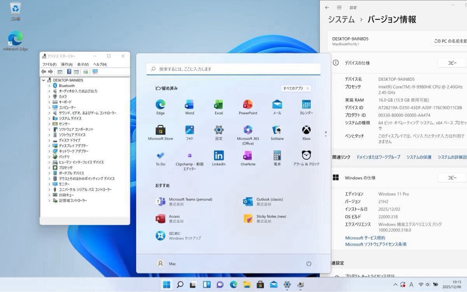The width and height of the screenshot is (467, 292).
Task: Click the power button in Start menu
Action: point(309,264)
